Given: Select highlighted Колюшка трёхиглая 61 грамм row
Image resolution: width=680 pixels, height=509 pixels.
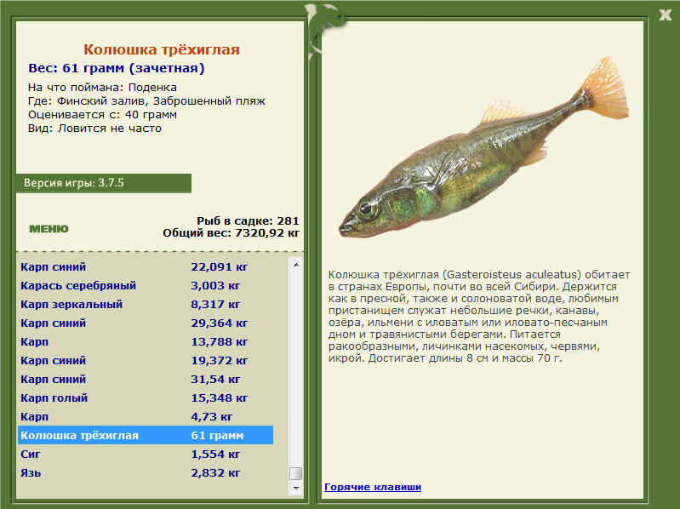Looking at the screenshot, I should pos(146,435).
